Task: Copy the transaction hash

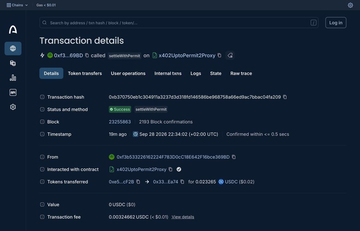Action: (285, 97)
